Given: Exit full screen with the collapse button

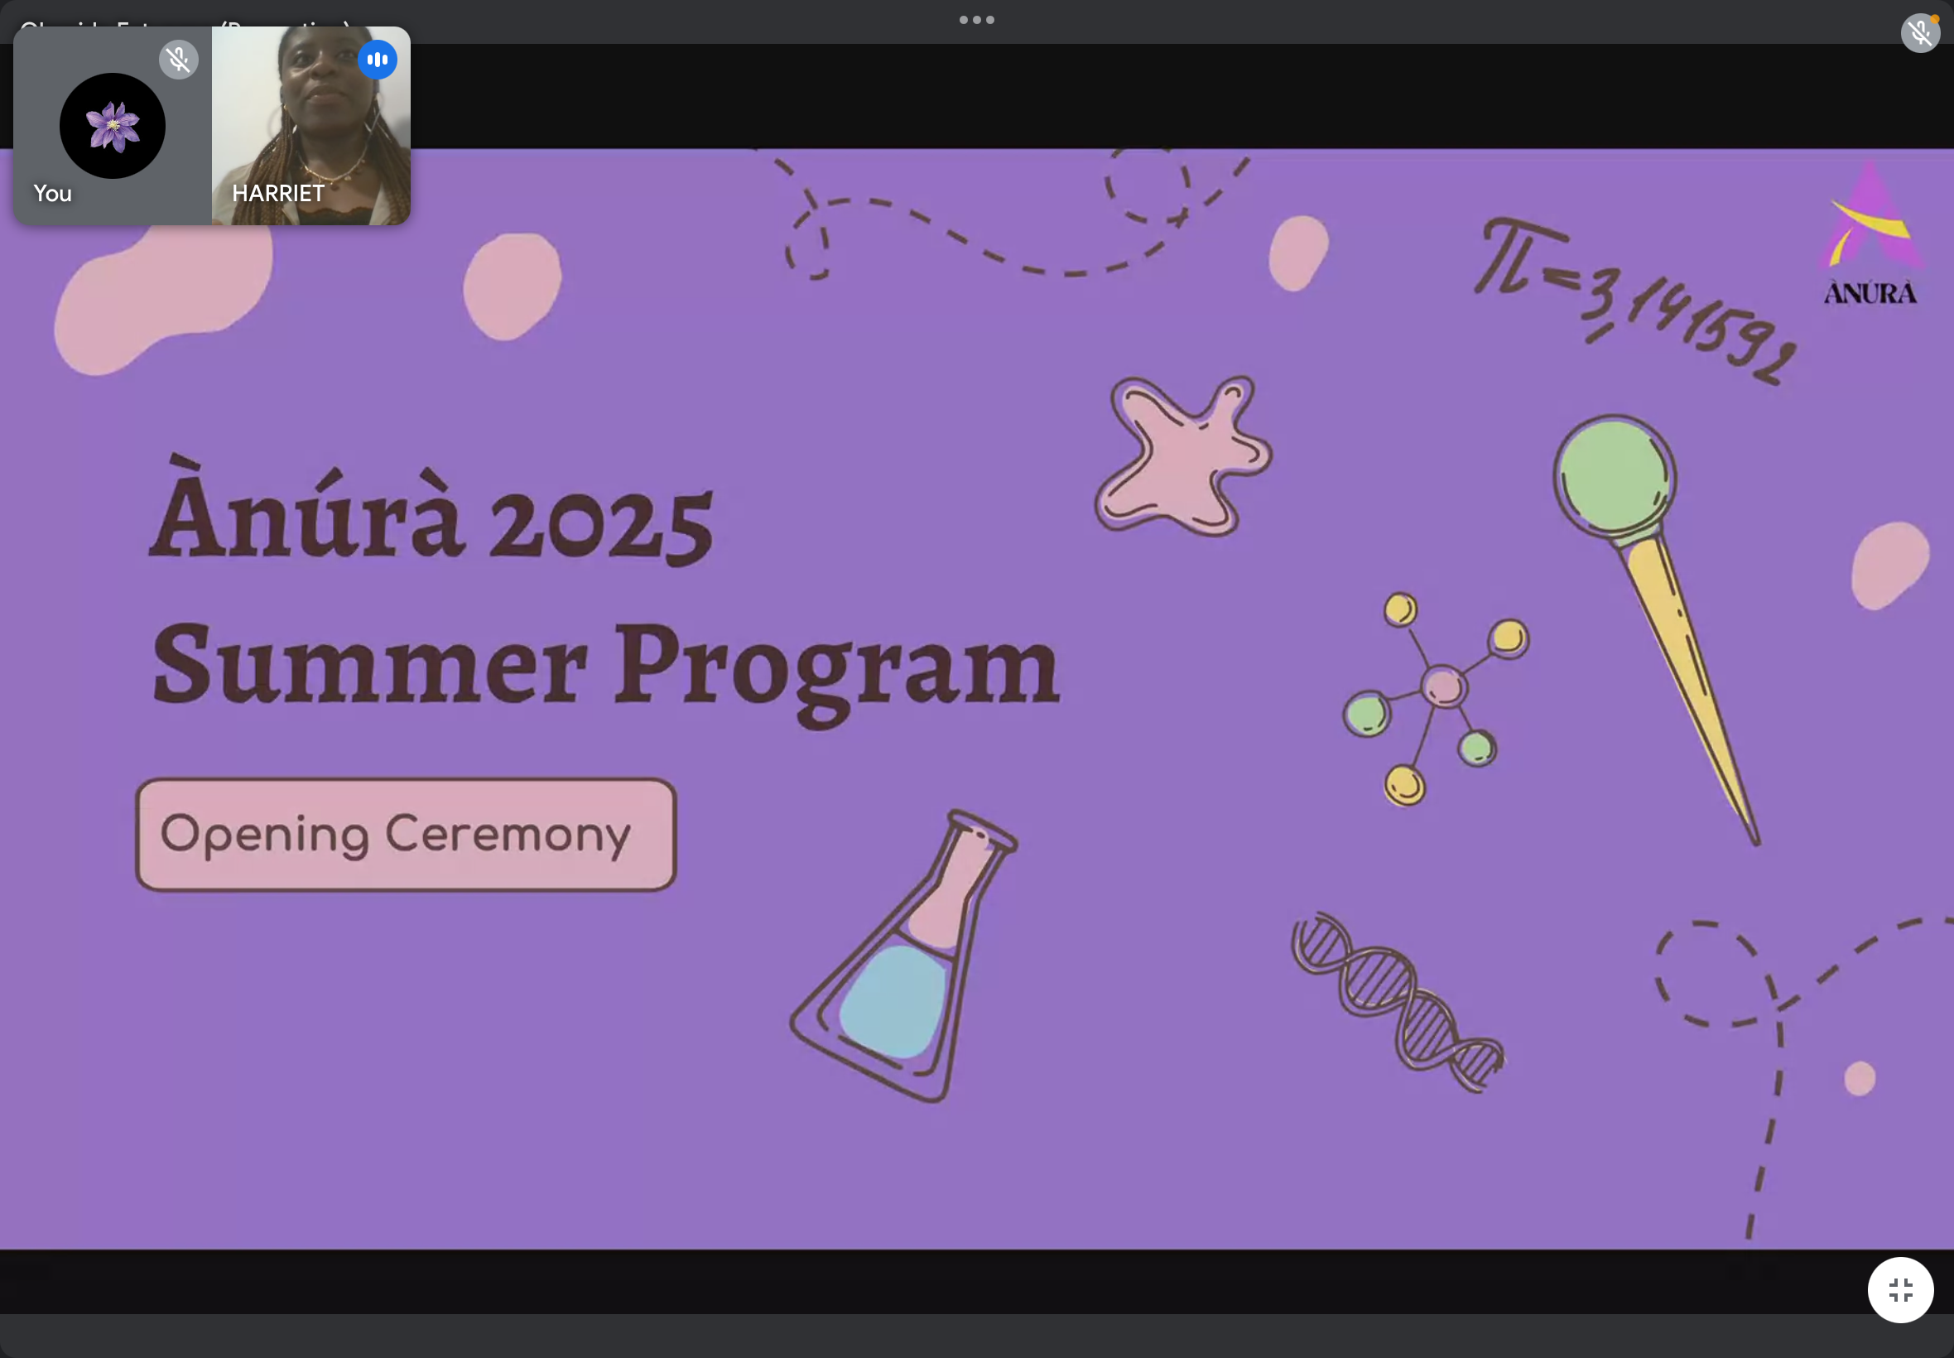Looking at the screenshot, I should tap(1900, 1290).
